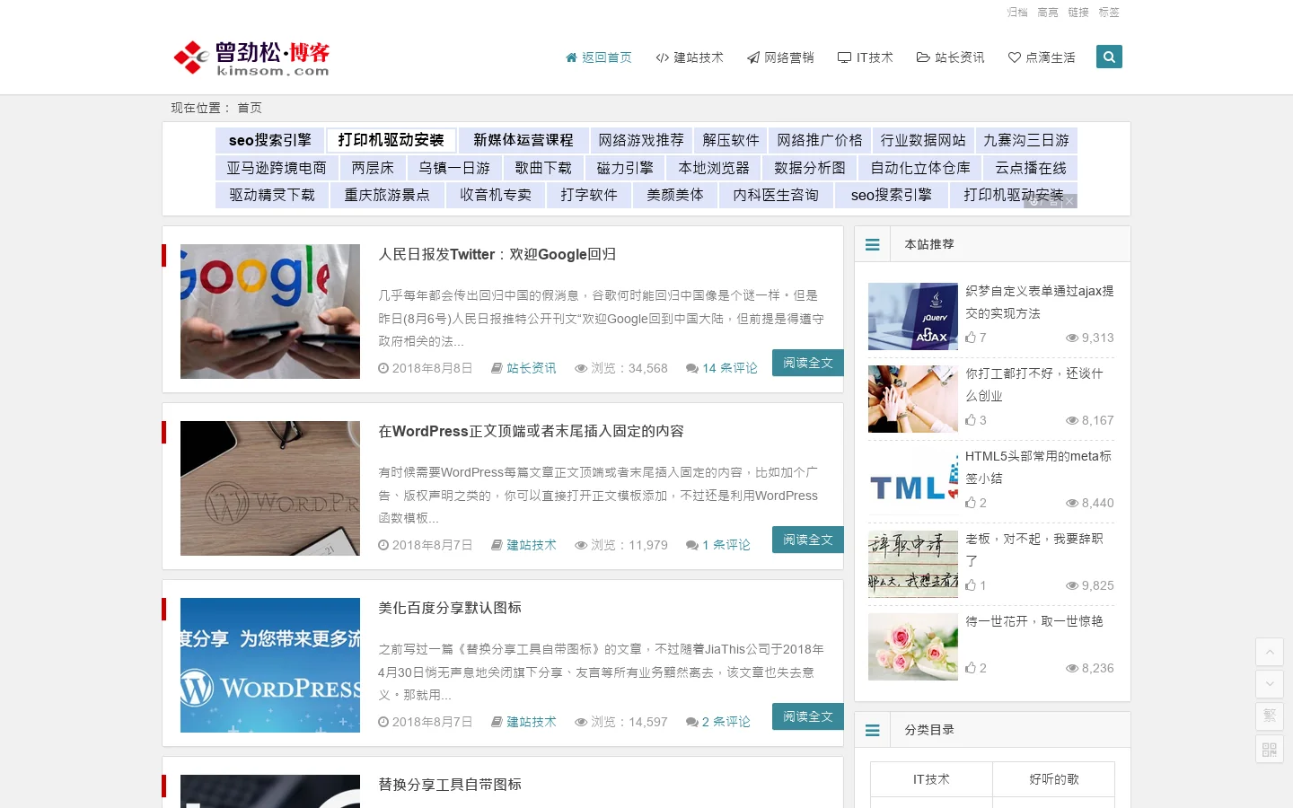Click ad link 新媒体运营课程

click(523, 140)
